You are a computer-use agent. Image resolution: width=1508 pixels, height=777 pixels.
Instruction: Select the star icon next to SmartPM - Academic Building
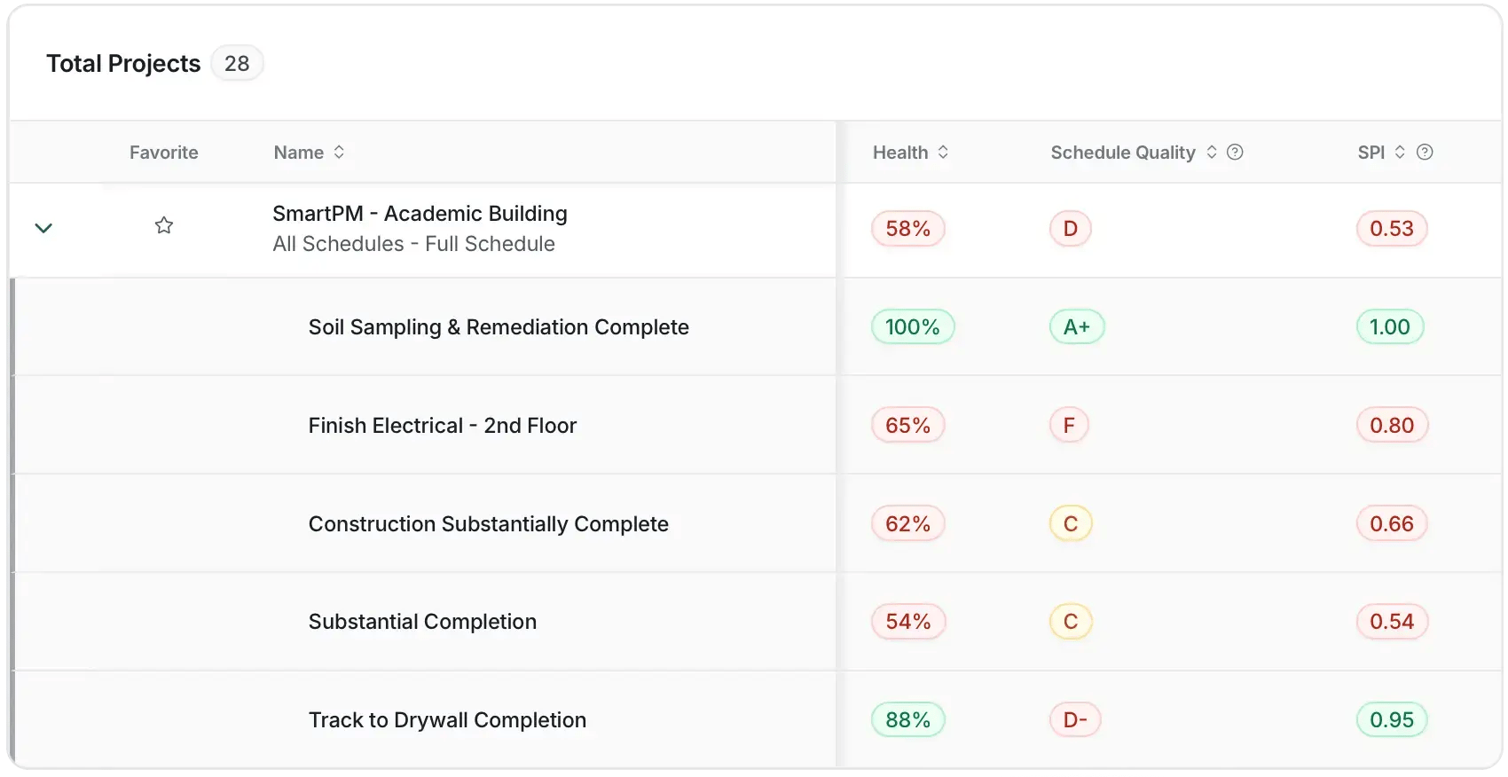click(x=163, y=225)
